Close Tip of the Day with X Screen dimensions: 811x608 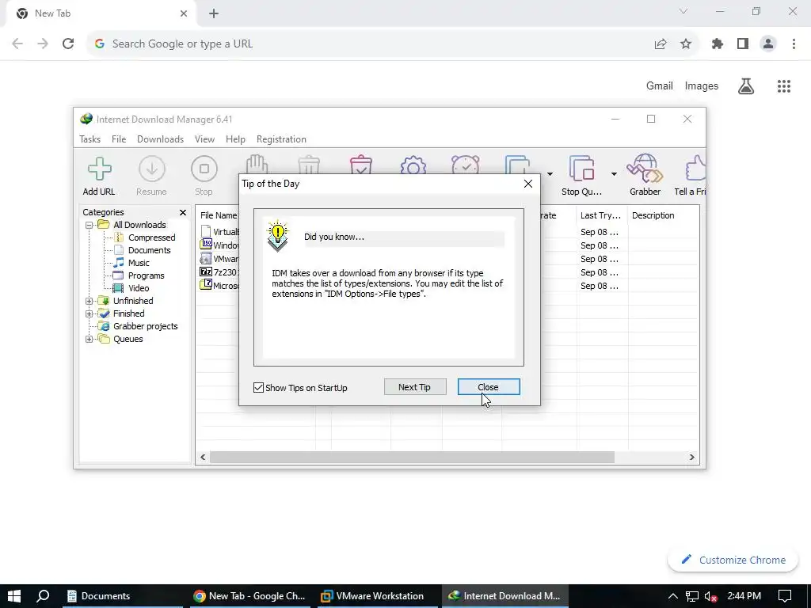pos(527,184)
